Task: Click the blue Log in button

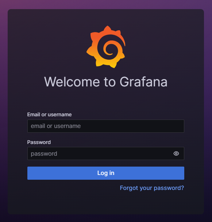Action: [x=106, y=173]
